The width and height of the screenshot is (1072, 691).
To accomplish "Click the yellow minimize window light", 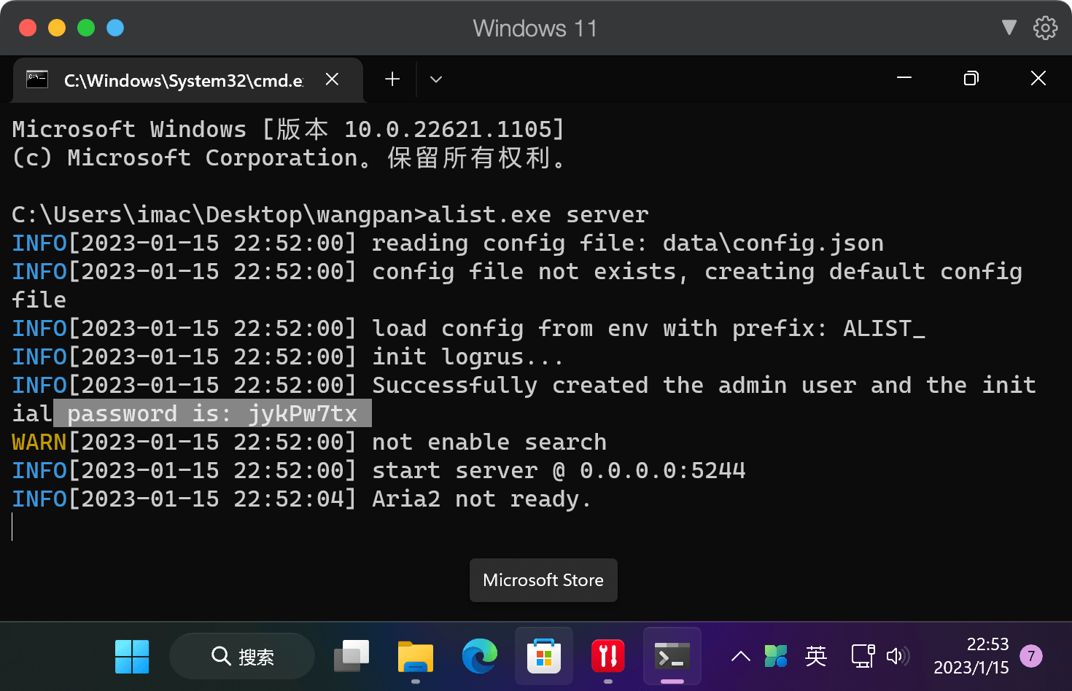I will (57, 28).
